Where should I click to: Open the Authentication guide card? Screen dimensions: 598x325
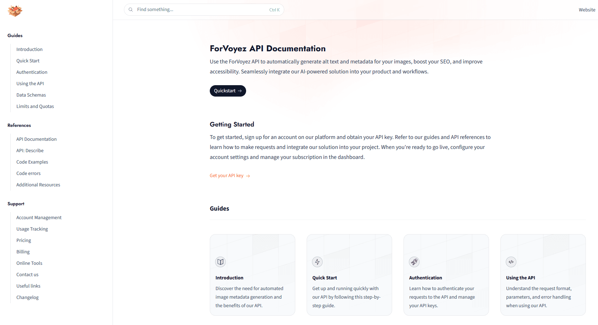coord(446,275)
